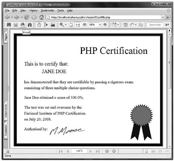Screen dimensions: 174x161
Task: Click the Yahoo search icon
Action: coord(167,25)
